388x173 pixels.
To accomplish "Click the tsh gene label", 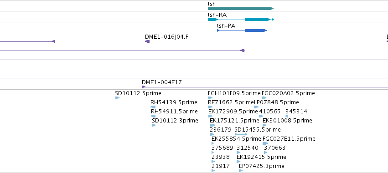I will coord(212,4).
